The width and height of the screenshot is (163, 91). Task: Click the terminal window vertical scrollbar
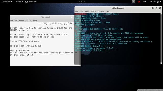coord(161,38)
